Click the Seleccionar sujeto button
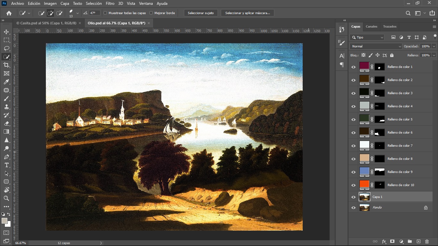This screenshot has width=438, height=246. pos(201,13)
